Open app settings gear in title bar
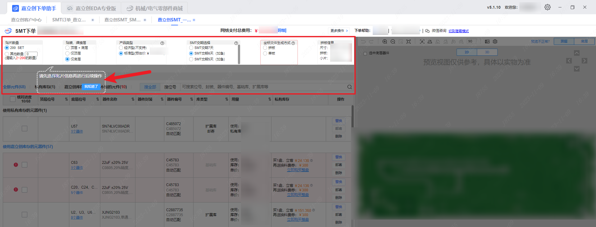The image size is (596, 227). (x=547, y=7)
